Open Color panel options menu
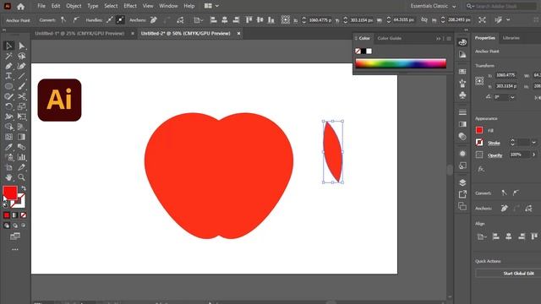The width and height of the screenshot is (541, 304). (x=449, y=39)
